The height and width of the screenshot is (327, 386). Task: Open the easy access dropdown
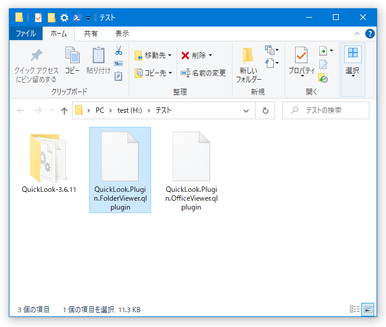pos(271,63)
